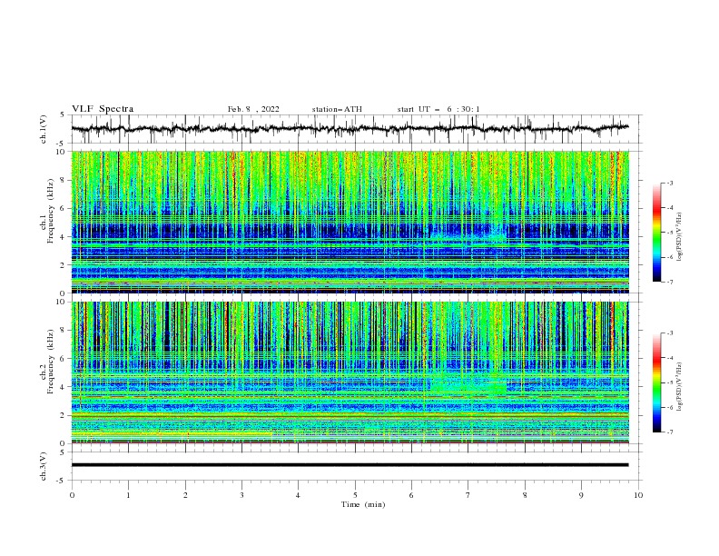Click the "-5" tick on ch.2 colorbar
Image resolution: width=719 pixels, height=556 pixels.
[669, 382]
